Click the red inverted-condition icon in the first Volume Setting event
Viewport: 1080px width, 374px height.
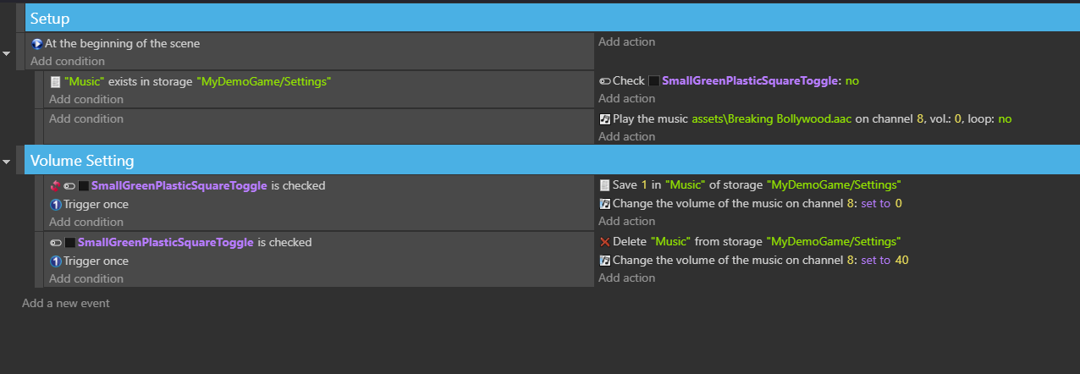click(x=55, y=185)
